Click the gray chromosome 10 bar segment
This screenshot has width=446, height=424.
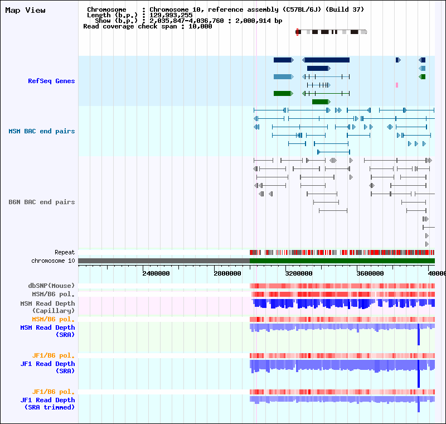pyautogui.click(x=164, y=261)
